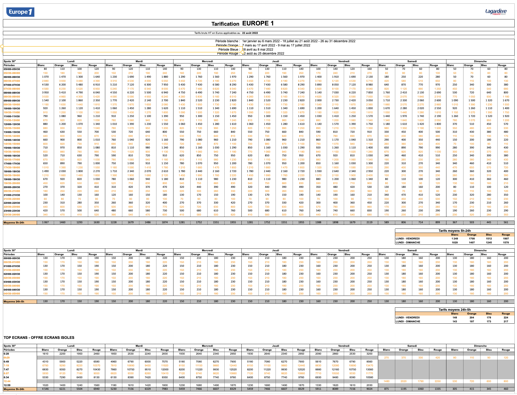This screenshot has width=517, height=395.
Task: Click "7 mars au 17 avril 2022 - 9 mai au 17 juillet 2022"
Action: tap(276, 45)
